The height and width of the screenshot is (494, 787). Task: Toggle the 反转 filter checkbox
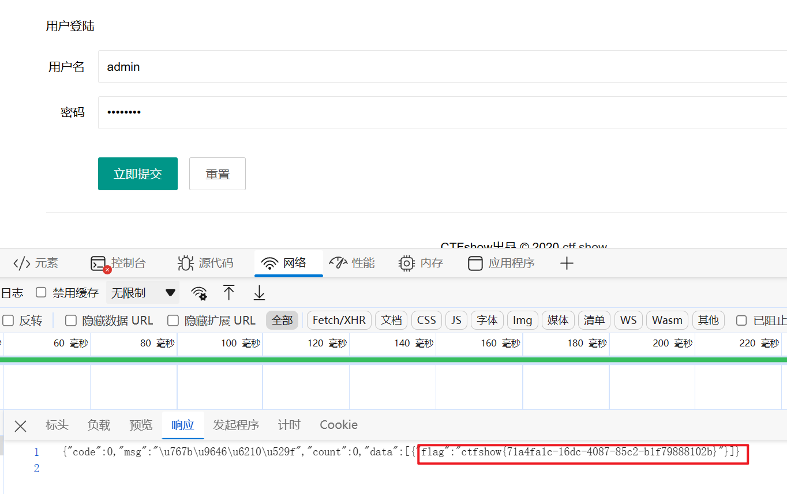[8, 320]
